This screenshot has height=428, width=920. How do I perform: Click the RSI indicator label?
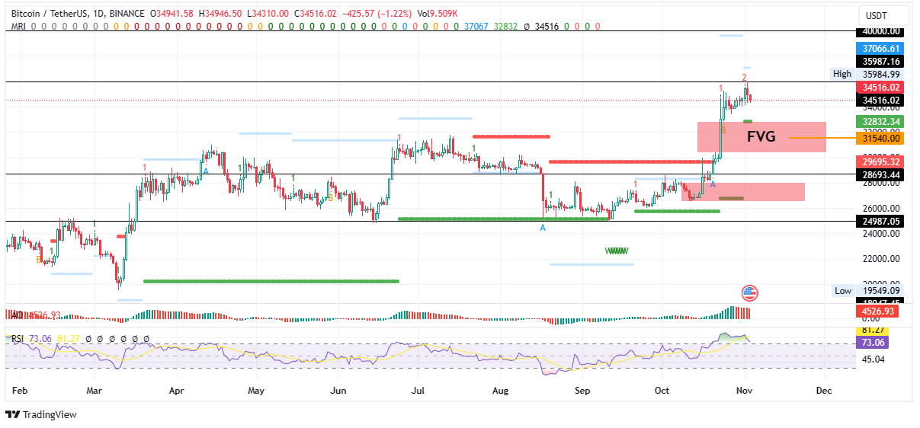16,338
